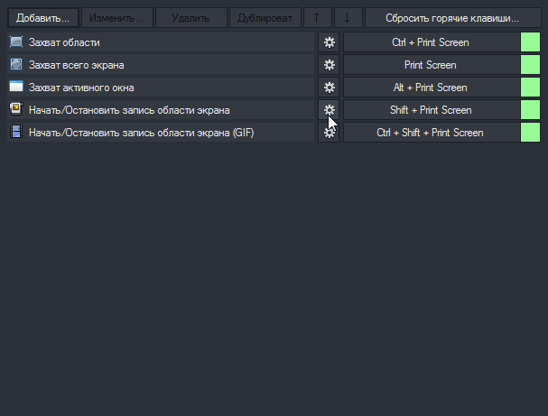Viewport: 548px width, 416px height.
Task: Edit the Alt + Print Screen hotkey
Action: [432, 88]
